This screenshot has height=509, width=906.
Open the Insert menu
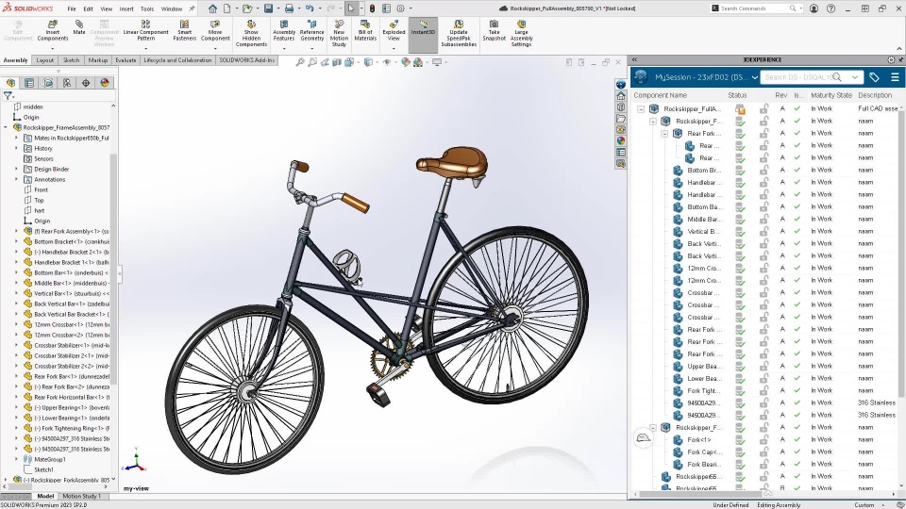pos(126,8)
